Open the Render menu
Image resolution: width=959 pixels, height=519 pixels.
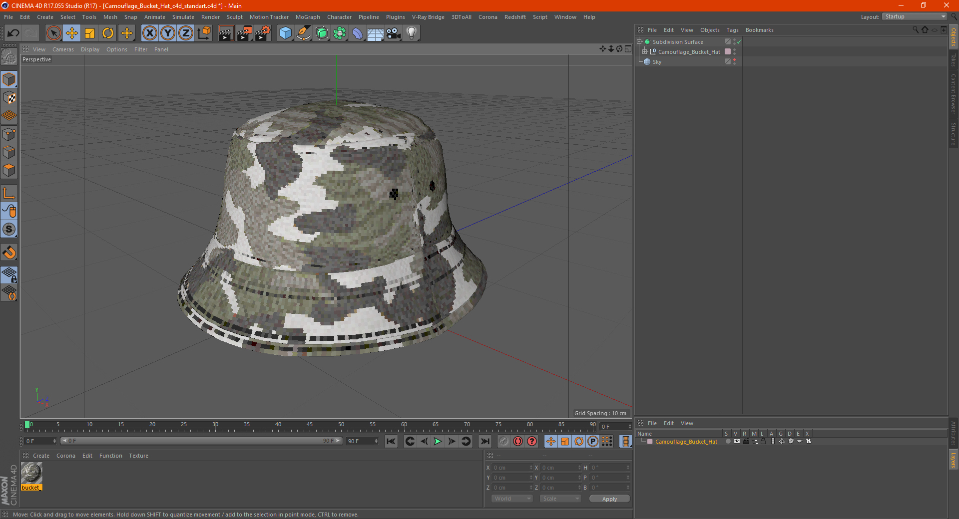210,17
